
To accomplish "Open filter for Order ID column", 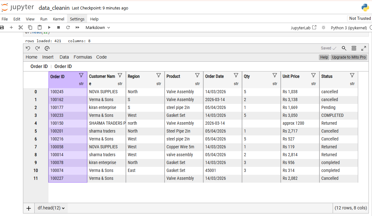I will click(81, 76).
